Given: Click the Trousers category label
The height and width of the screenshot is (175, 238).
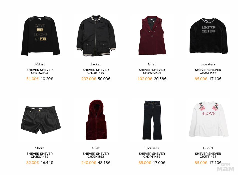Looking at the screenshot, I should pyautogui.click(x=152, y=148).
